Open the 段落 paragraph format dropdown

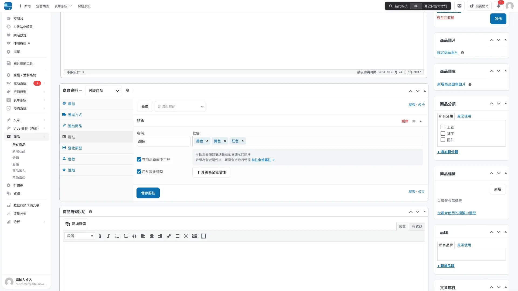(x=80, y=236)
